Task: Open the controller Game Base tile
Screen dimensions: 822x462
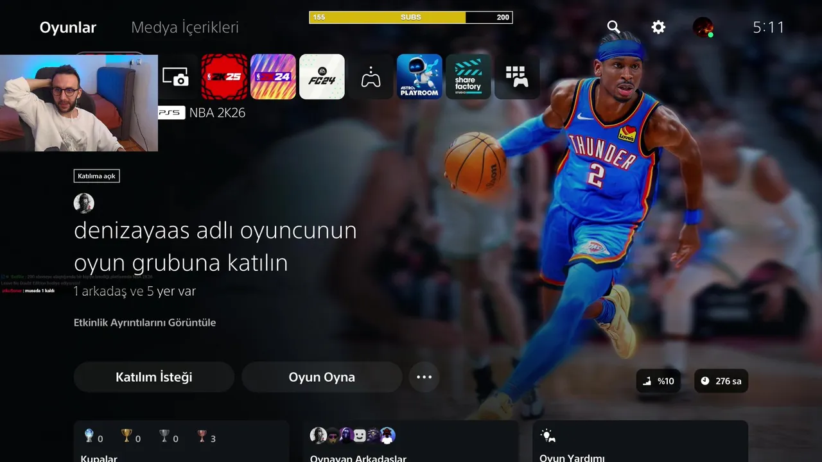Action: [371, 76]
